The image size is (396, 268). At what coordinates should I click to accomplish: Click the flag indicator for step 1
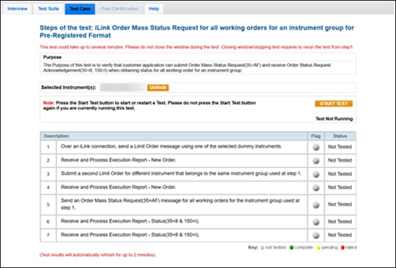[315, 148]
